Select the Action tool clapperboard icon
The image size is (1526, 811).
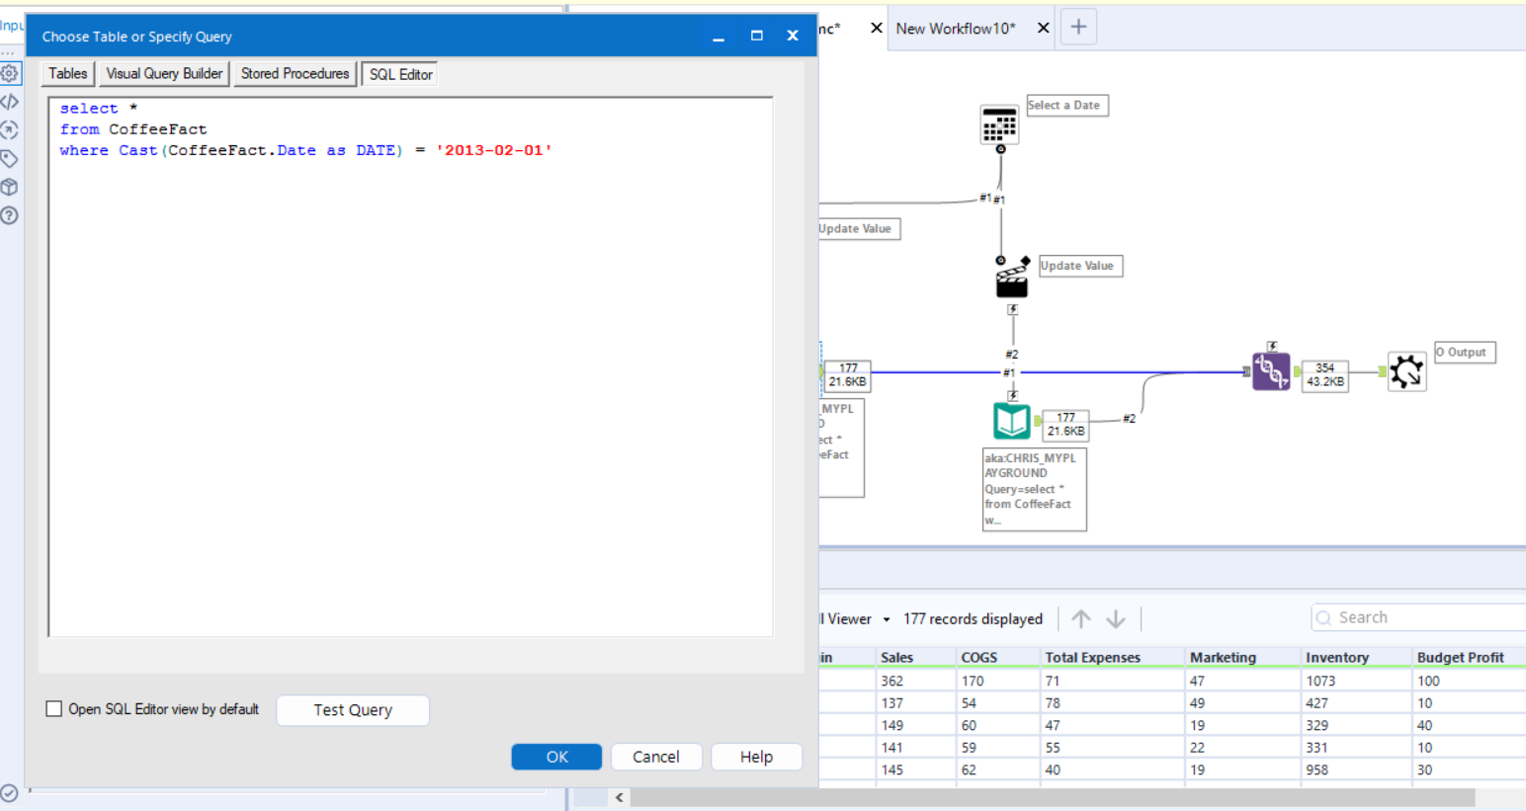(x=1011, y=281)
